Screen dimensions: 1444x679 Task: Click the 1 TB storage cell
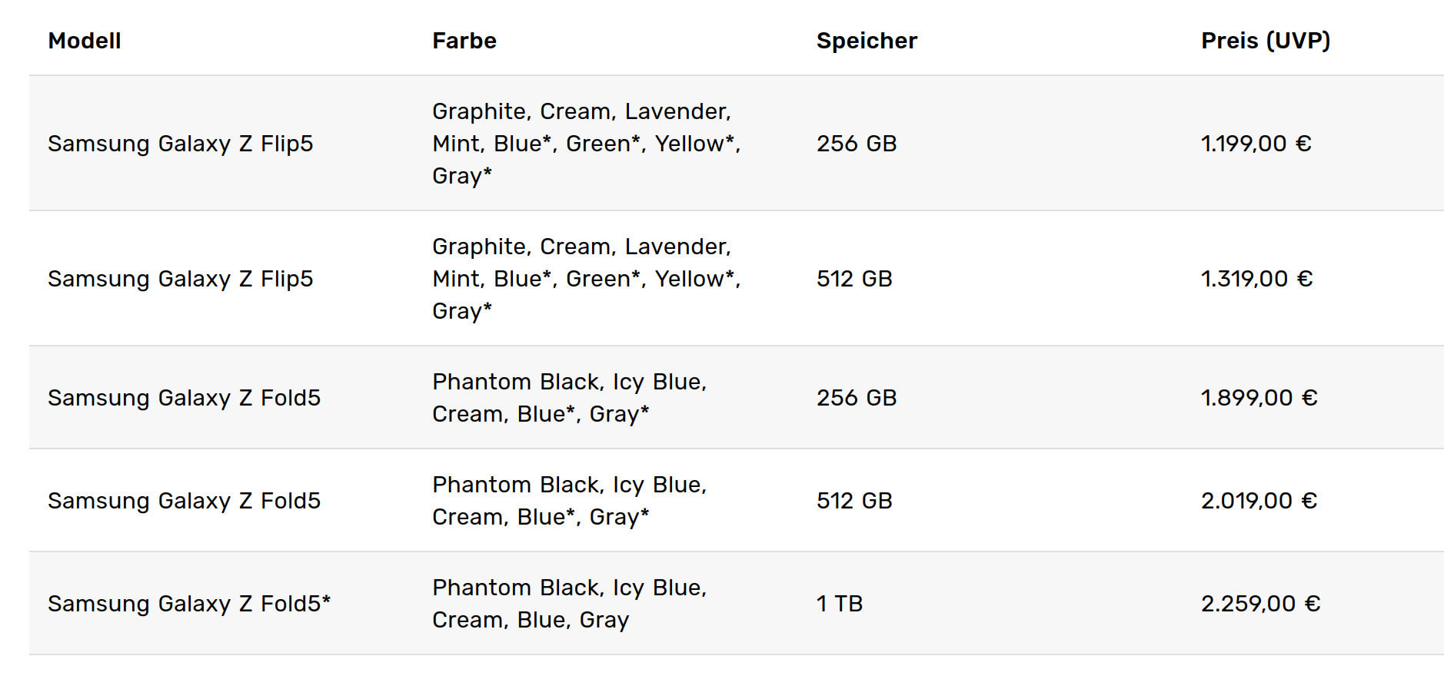click(839, 604)
